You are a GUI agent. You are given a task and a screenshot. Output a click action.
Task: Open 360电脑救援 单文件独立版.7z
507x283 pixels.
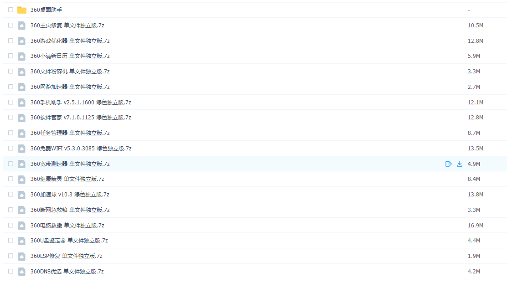tap(67, 225)
